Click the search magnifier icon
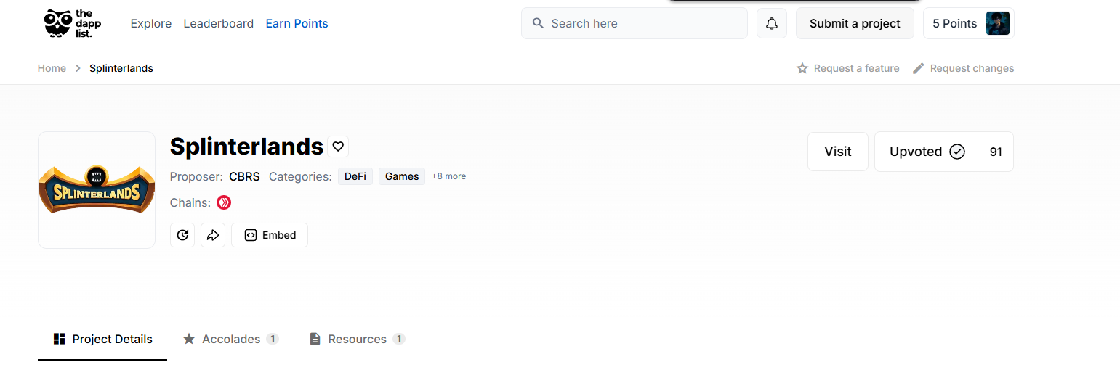The image size is (1120, 370). 538,23
